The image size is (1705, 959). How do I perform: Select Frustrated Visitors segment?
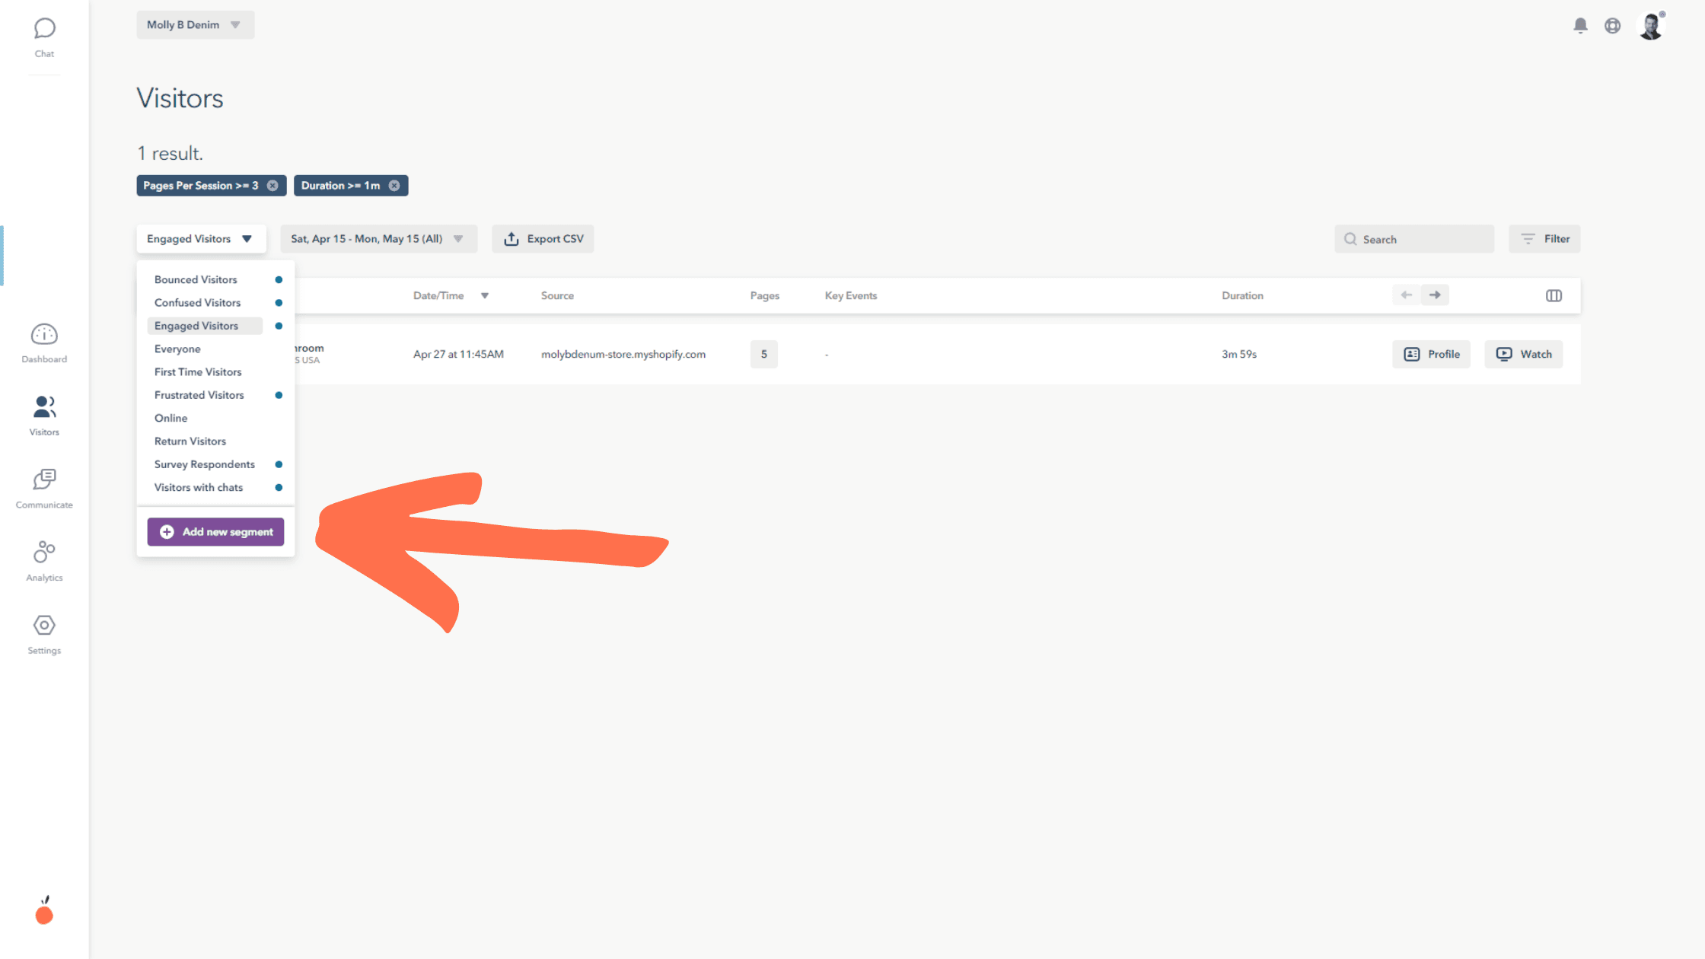click(199, 395)
